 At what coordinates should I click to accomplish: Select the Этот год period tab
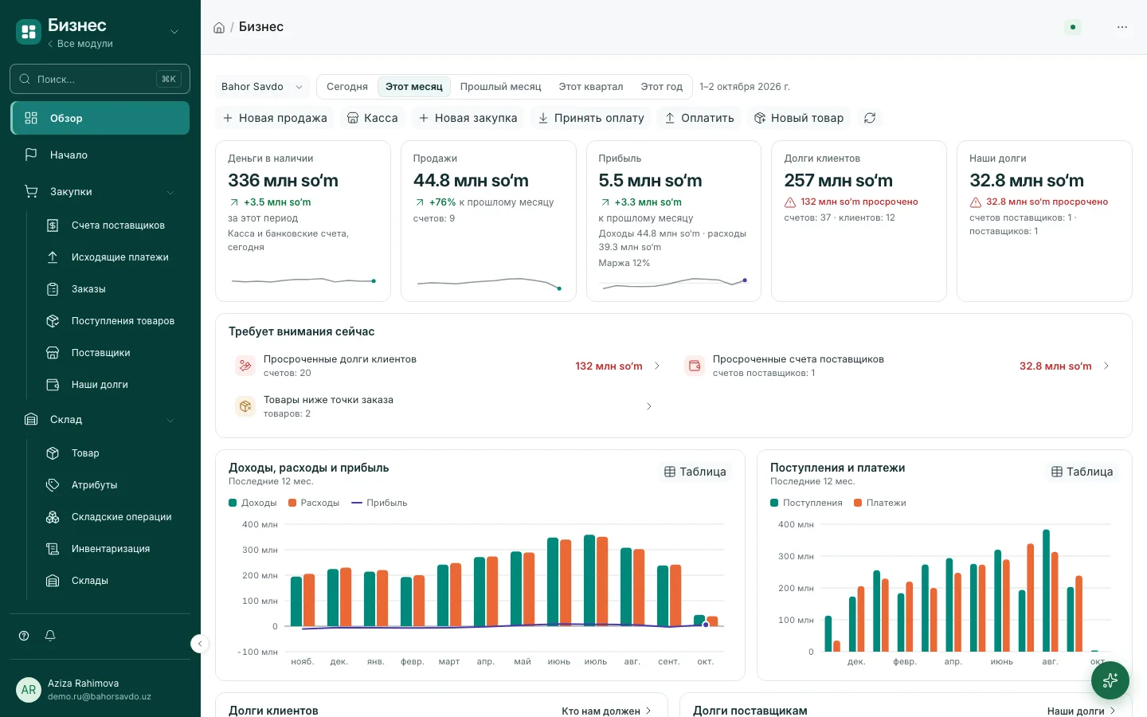click(x=662, y=87)
